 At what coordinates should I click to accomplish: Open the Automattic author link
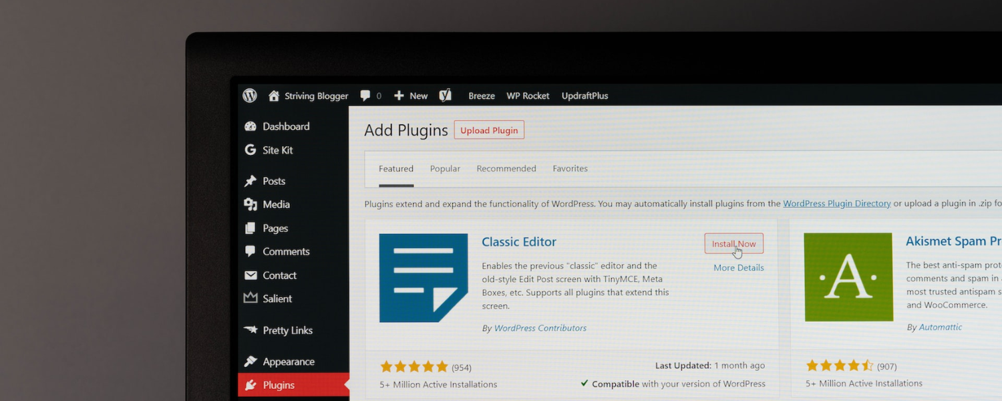pos(941,327)
